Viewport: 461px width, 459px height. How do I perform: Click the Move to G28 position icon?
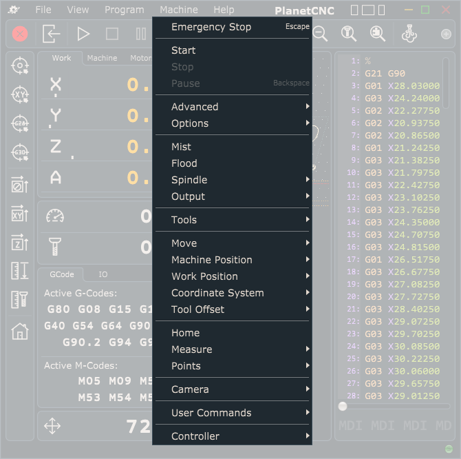tap(20, 123)
